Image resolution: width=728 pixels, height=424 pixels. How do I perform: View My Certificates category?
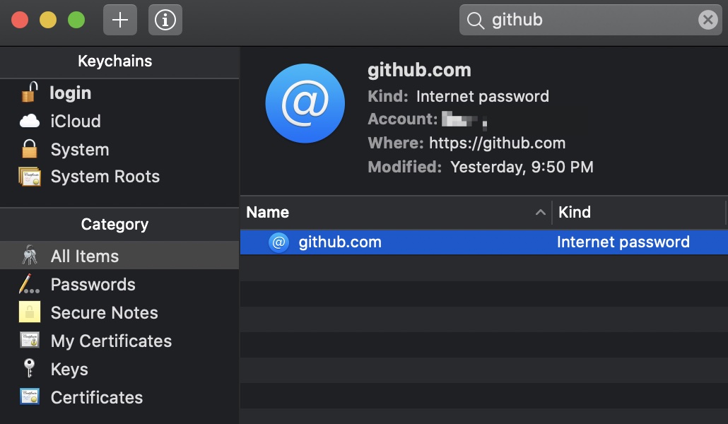point(110,341)
